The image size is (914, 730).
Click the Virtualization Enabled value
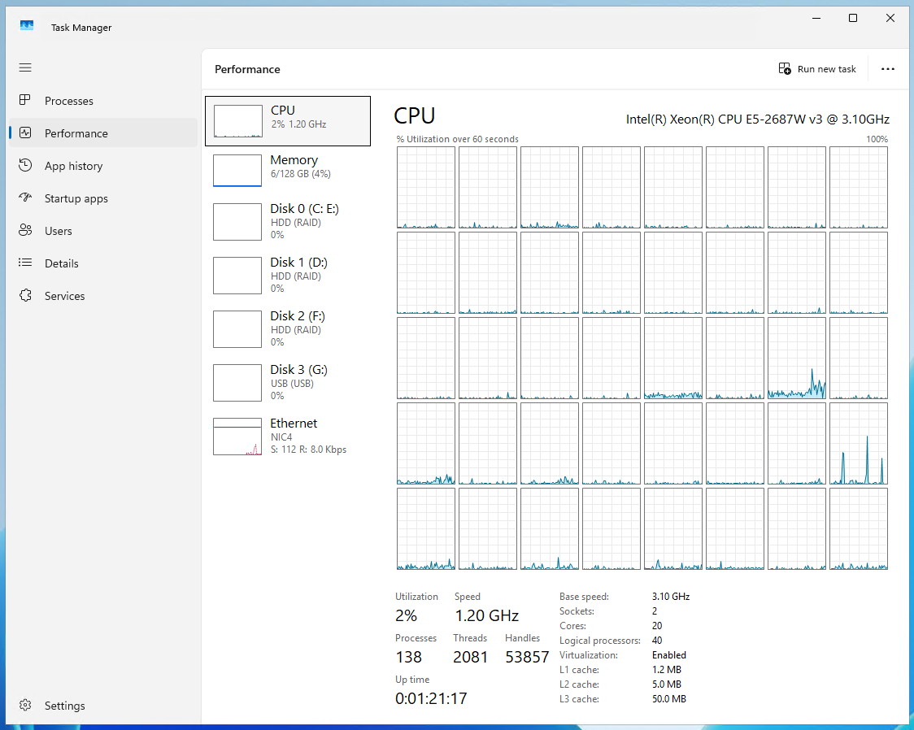669,655
